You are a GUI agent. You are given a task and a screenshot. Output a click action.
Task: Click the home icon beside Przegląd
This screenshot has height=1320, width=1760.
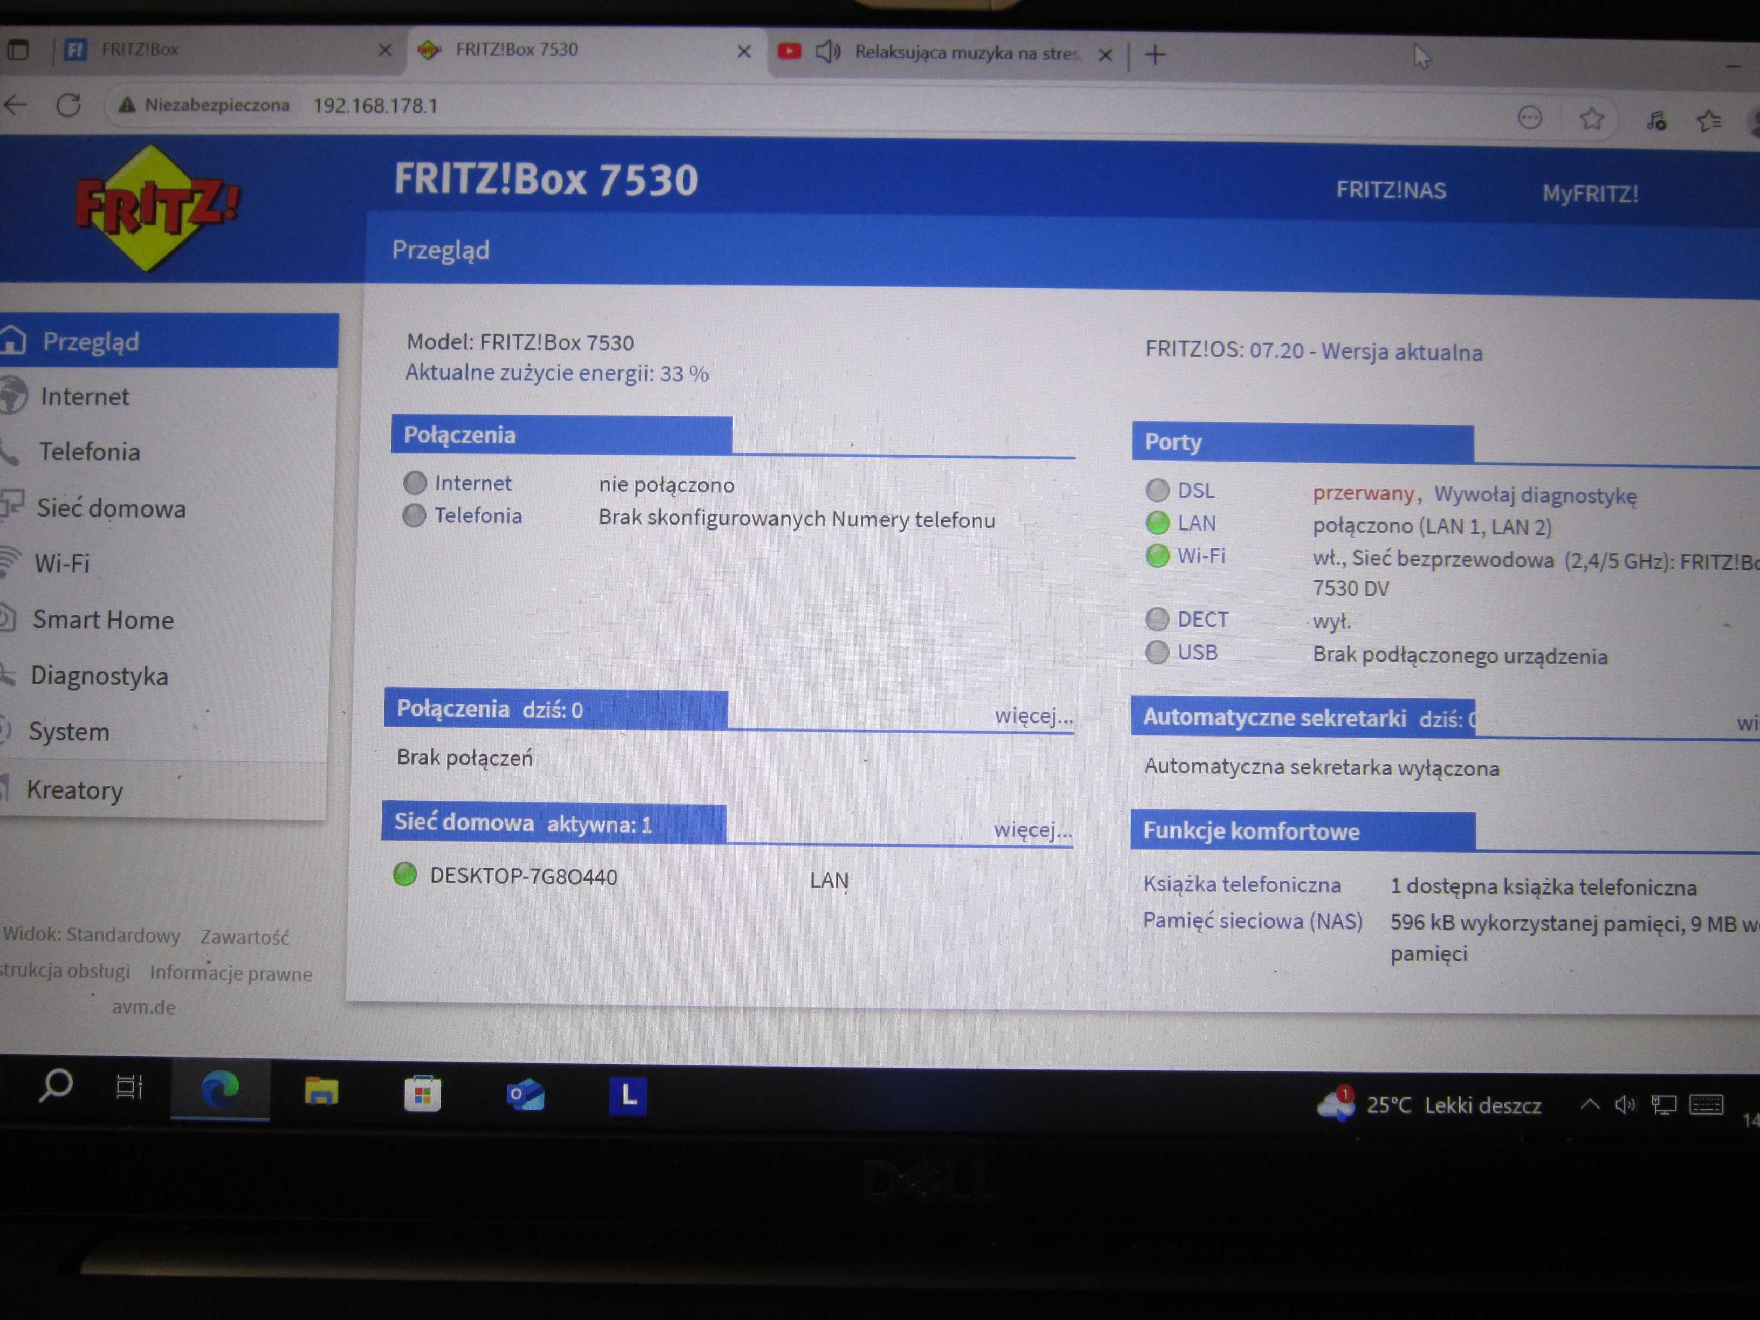pos(13,341)
